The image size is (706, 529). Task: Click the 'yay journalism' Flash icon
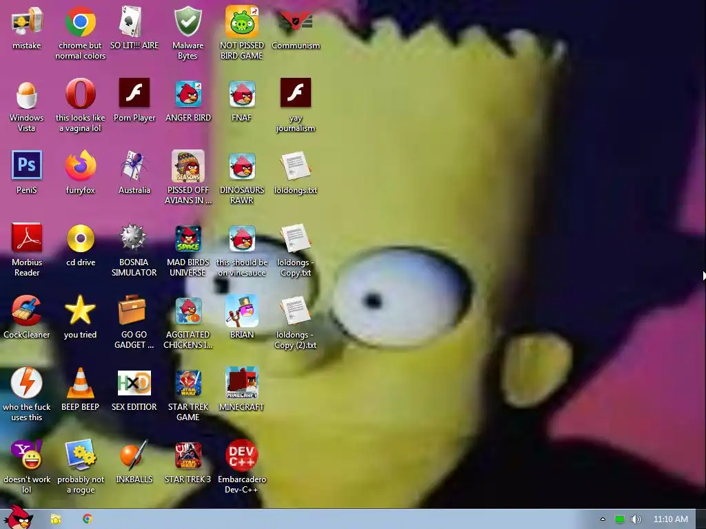point(295,93)
